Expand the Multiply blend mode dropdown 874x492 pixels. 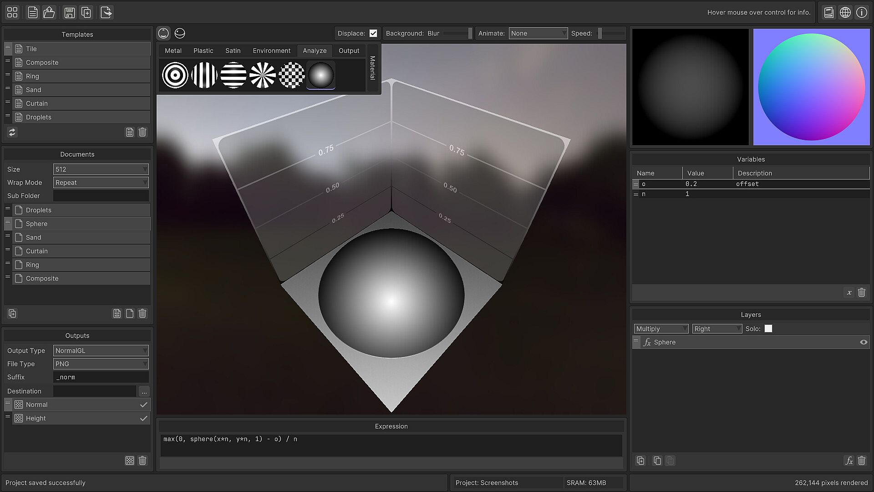point(661,328)
